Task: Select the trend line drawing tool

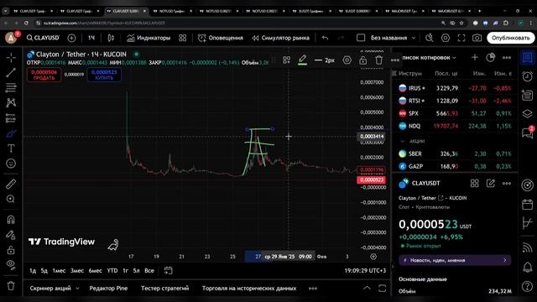Action: click(x=11, y=73)
